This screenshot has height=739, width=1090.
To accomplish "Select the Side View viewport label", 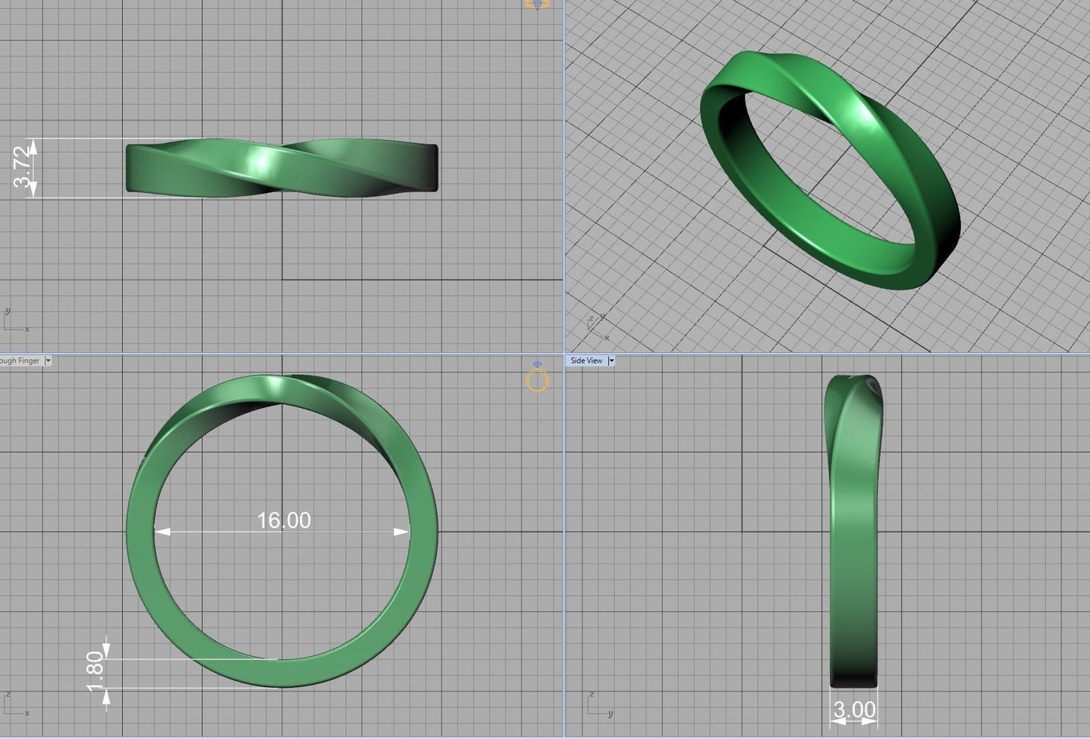I will (586, 361).
